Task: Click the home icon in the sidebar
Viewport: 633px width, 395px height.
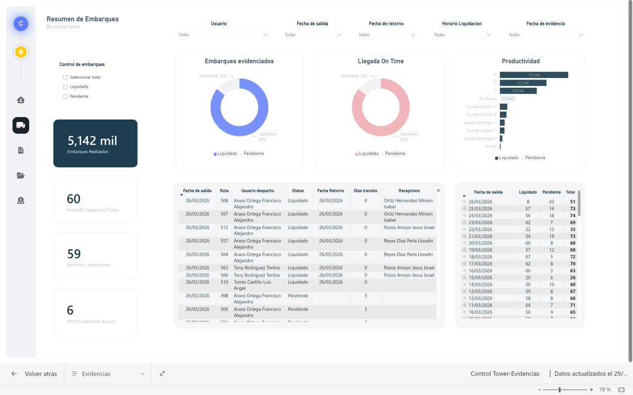Action: 21,100
